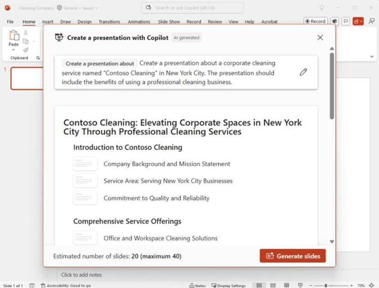Screen dimensions: 379x288
Task: Switch to Normal view icon
Action: [x=259, y=285]
